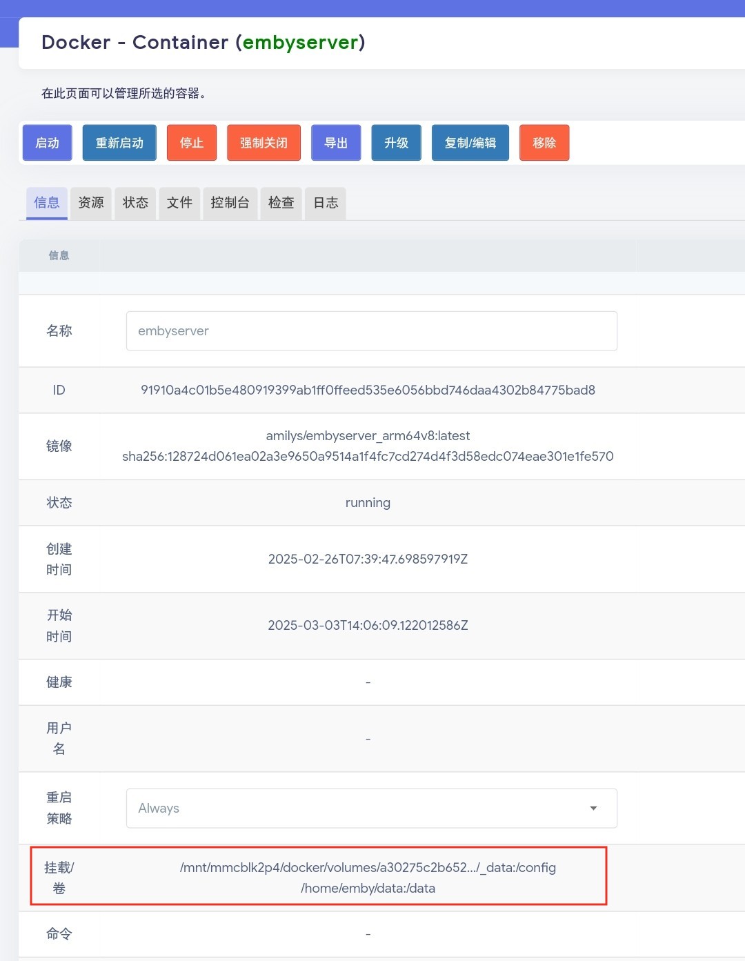Expand the restart policy Always dropdown
Image resolution: width=745 pixels, height=961 pixels.
(371, 809)
